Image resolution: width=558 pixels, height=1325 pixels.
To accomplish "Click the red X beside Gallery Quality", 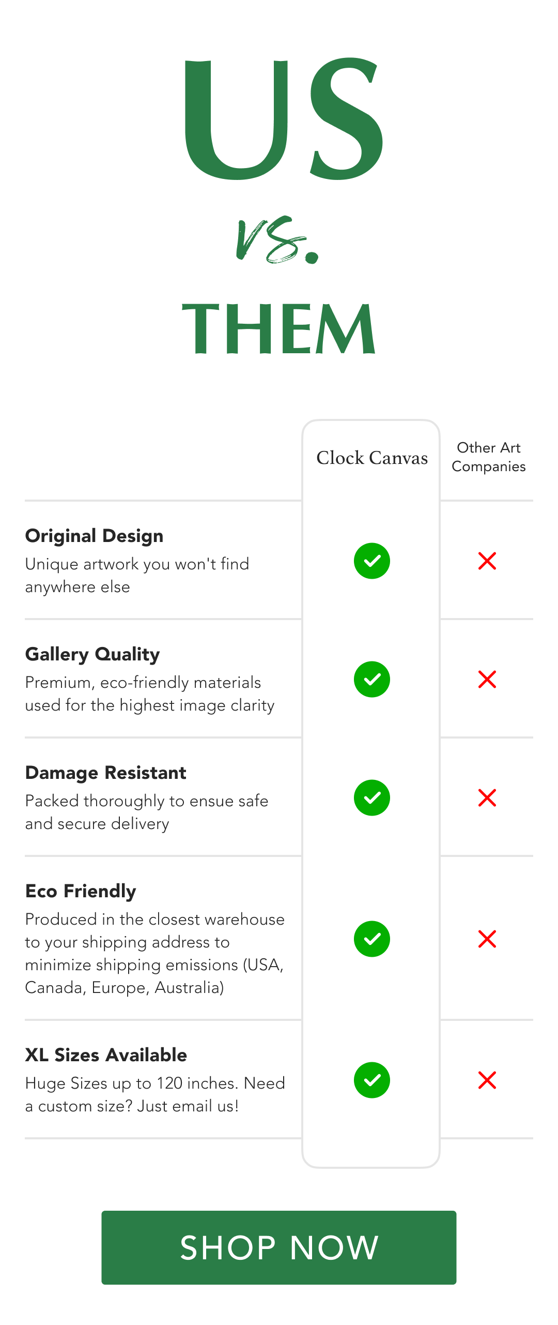I will click(x=487, y=680).
